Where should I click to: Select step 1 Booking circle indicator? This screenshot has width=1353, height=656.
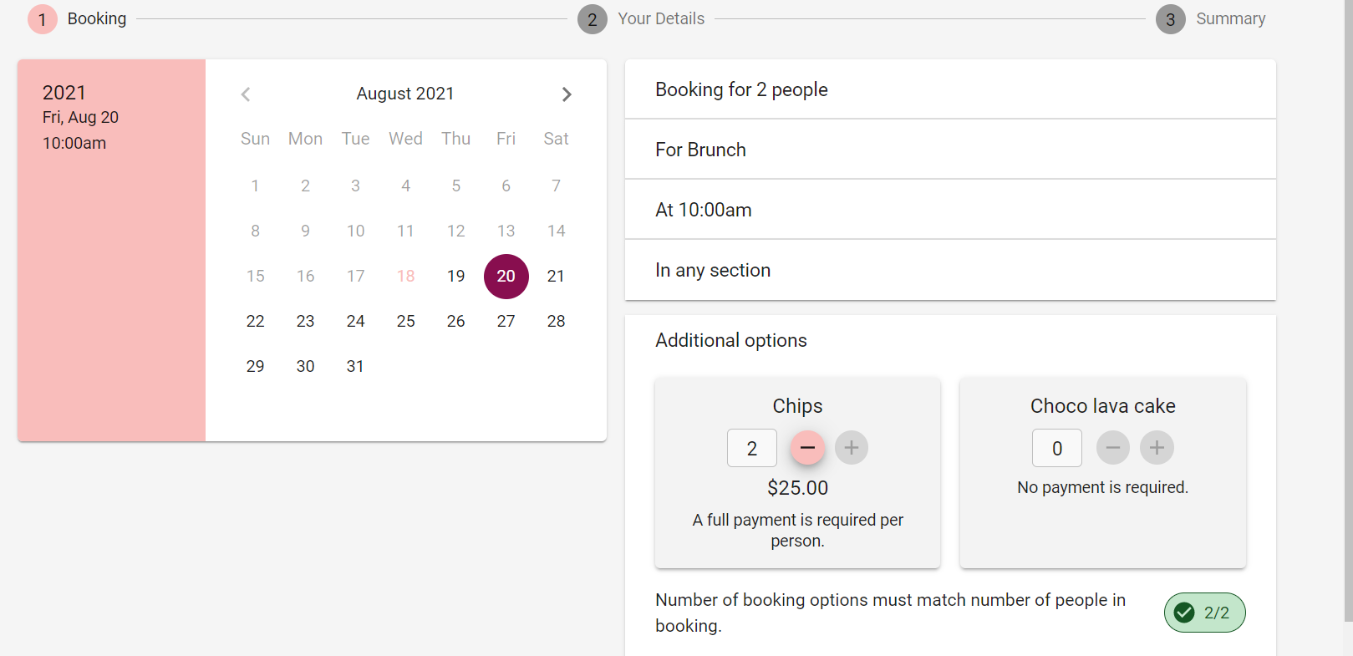[x=43, y=18]
